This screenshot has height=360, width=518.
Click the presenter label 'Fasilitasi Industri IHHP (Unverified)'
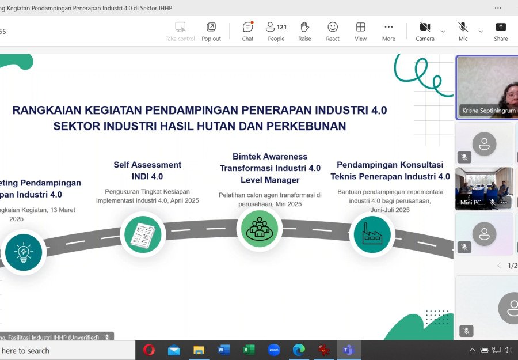click(54, 337)
